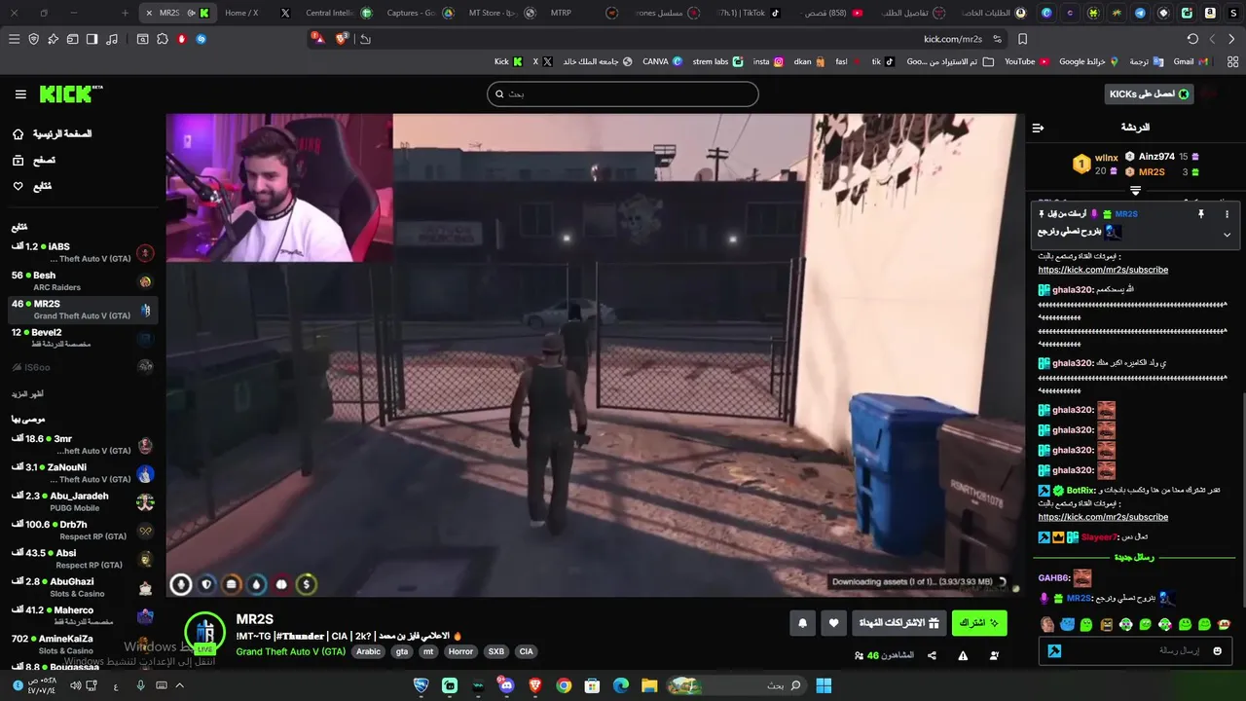
Task: Close the MR2S browser tab
Action: click(149, 13)
